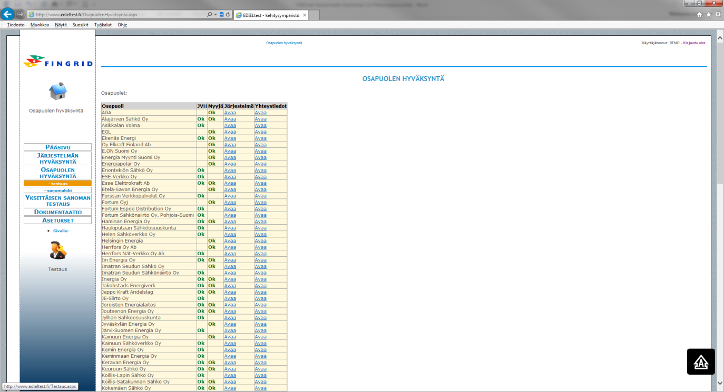Select the Alajärven Sähkö Oy row name
The image size is (724, 392).
click(125, 119)
